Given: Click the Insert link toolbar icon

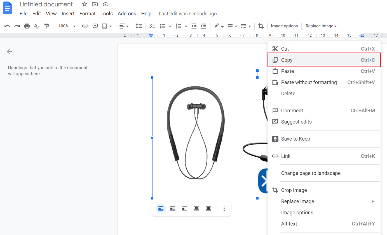Looking at the screenshot, I should click(x=85, y=26).
